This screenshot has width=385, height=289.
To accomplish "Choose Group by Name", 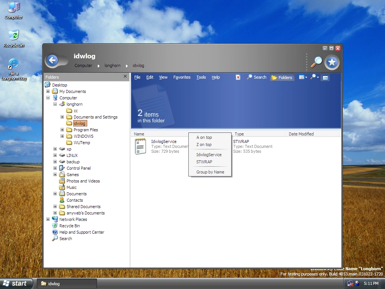I will (x=210, y=172).
